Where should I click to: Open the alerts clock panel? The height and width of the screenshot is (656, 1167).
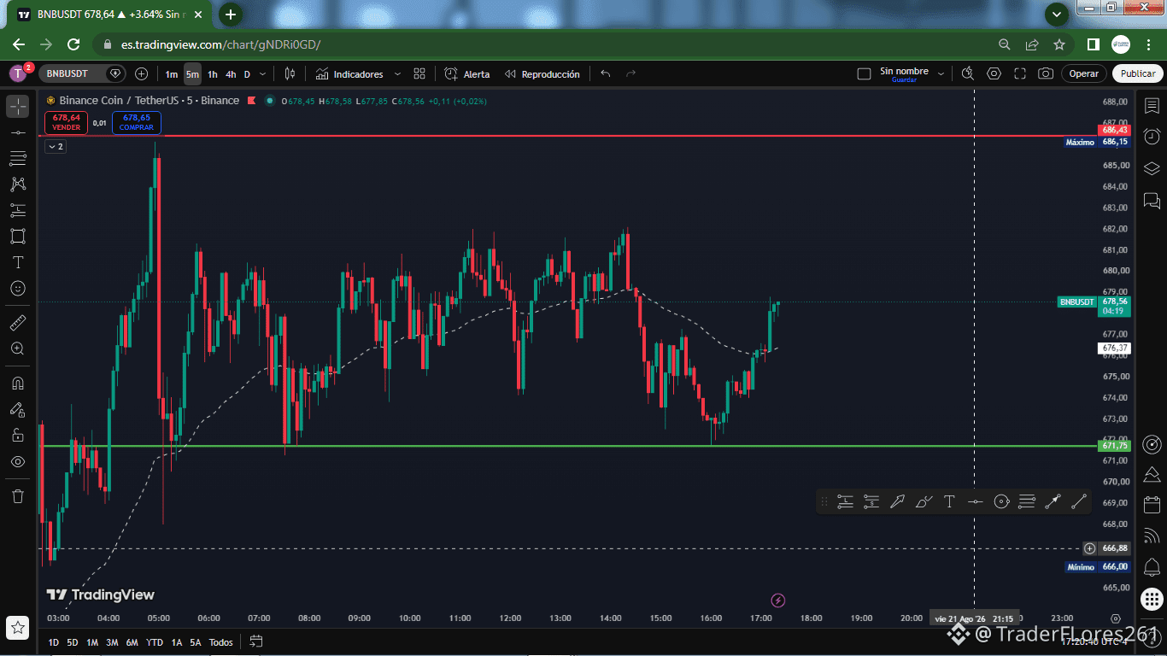click(1152, 137)
